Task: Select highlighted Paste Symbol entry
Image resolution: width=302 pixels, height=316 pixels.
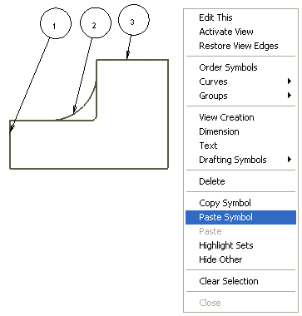Action: pyautogui.click(x=240, y=217)
